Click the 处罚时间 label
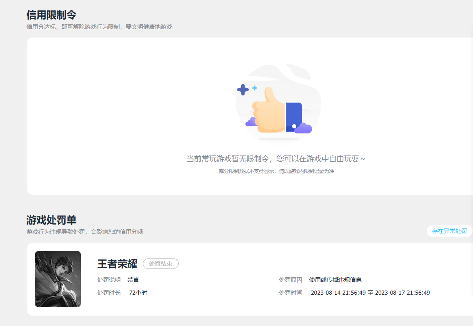The height and width of the screenshot is (326, 473). pos(290,293)
